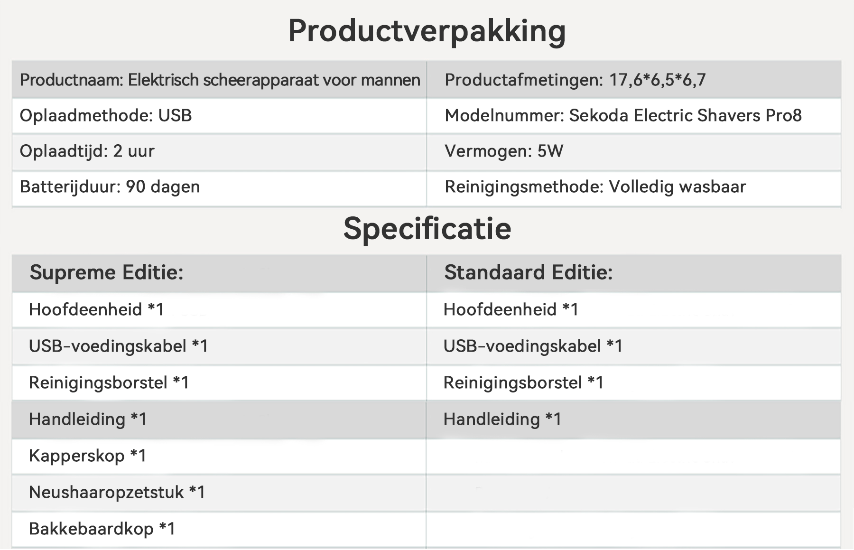Click the Productverpakking heading
This screenshot has width=854, height=550.
point(427,31)
